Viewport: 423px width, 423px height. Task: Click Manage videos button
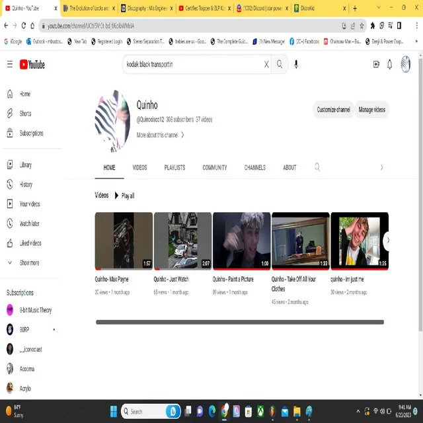371,110
